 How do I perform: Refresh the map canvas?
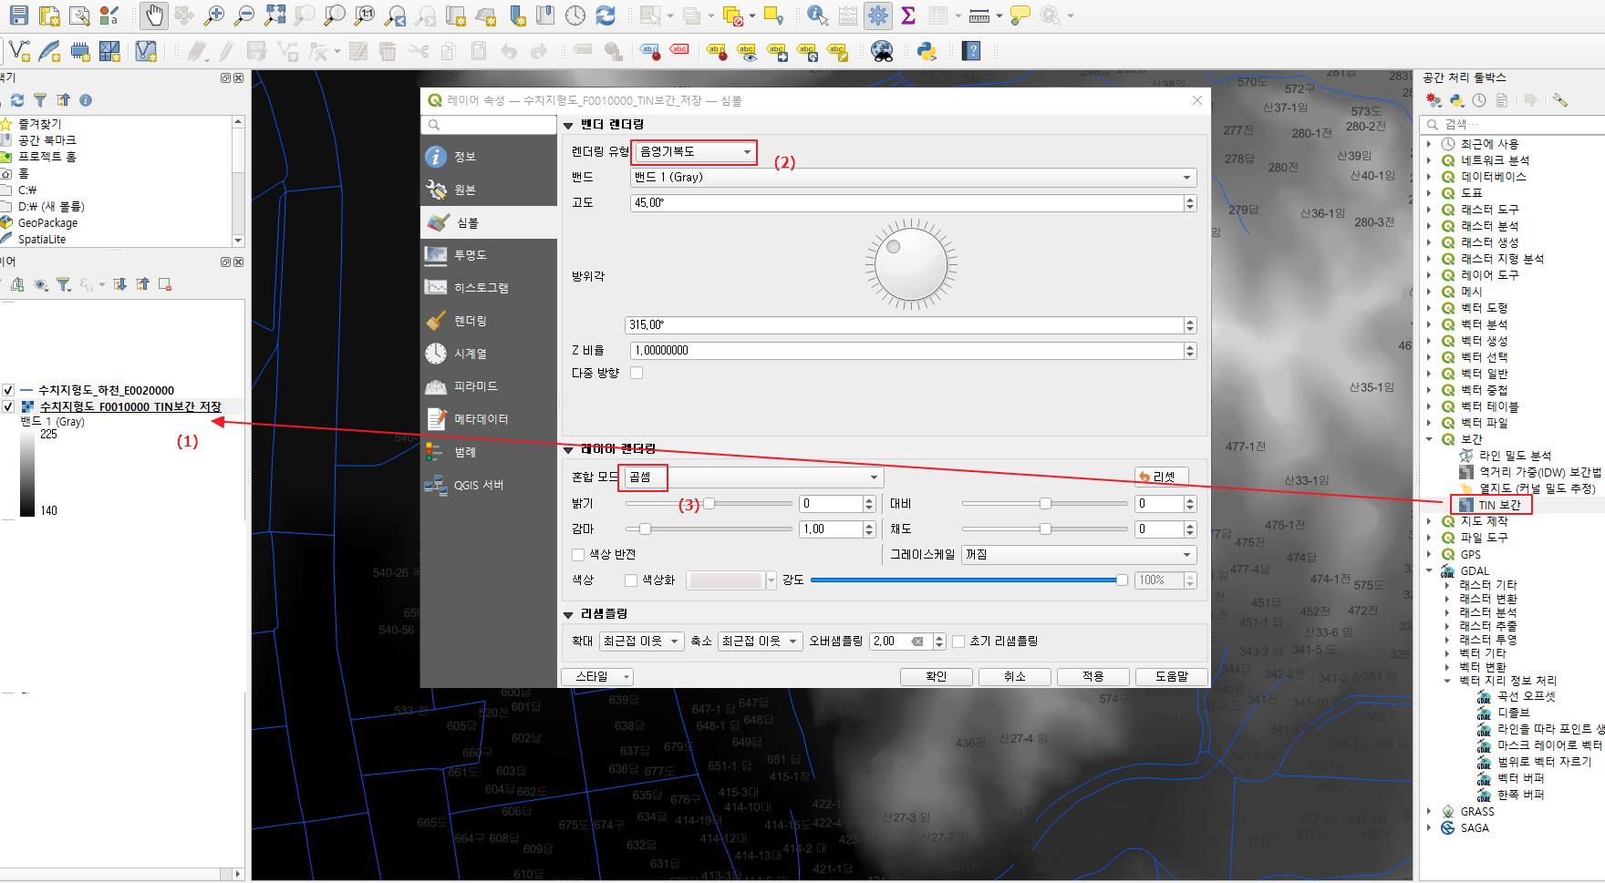606,15
